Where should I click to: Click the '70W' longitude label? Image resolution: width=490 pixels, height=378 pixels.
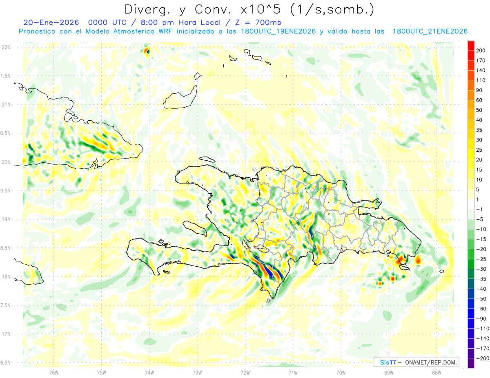(341, 373)
